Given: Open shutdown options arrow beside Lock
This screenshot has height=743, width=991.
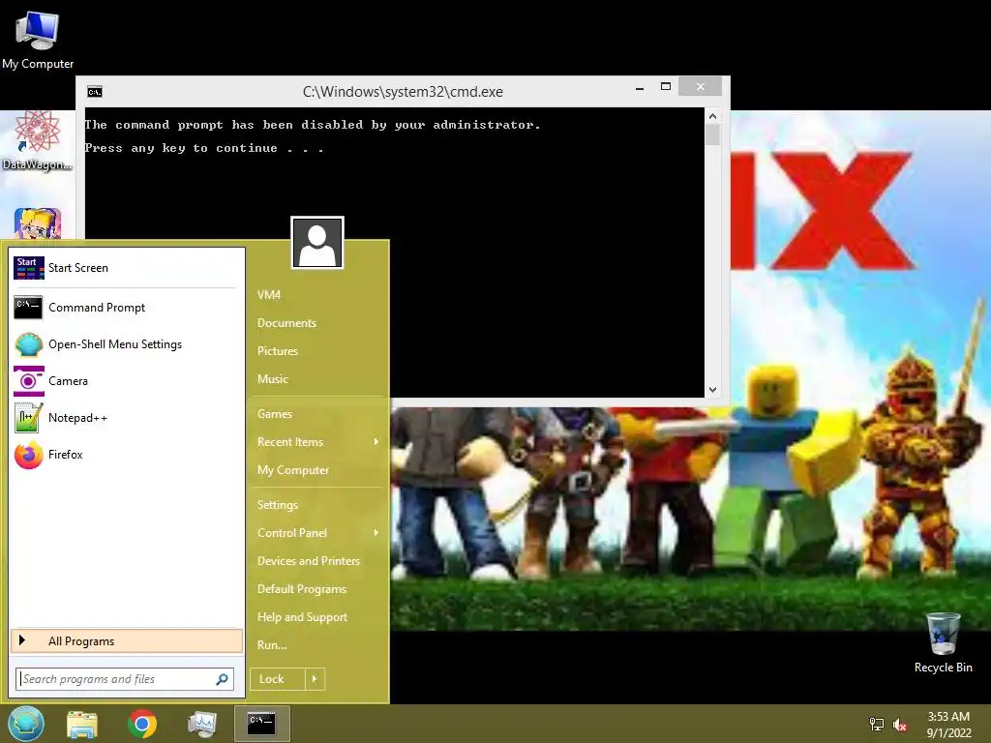Looking at the screenshot, I should 315,679.
